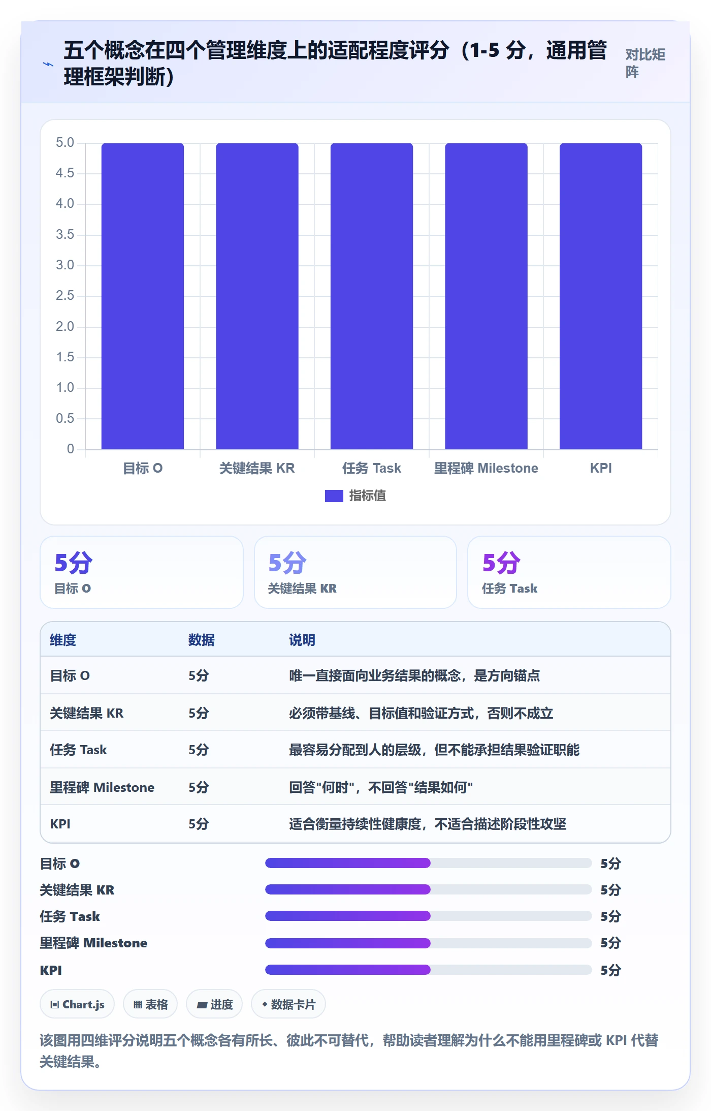The image size is (711, 1111).
Task: Select the 5分 任务 Task data card
Action: click(x=569, y=572)
